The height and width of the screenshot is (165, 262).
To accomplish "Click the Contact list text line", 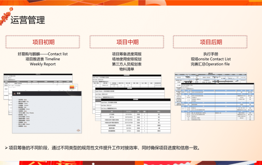I will [43, 54].
